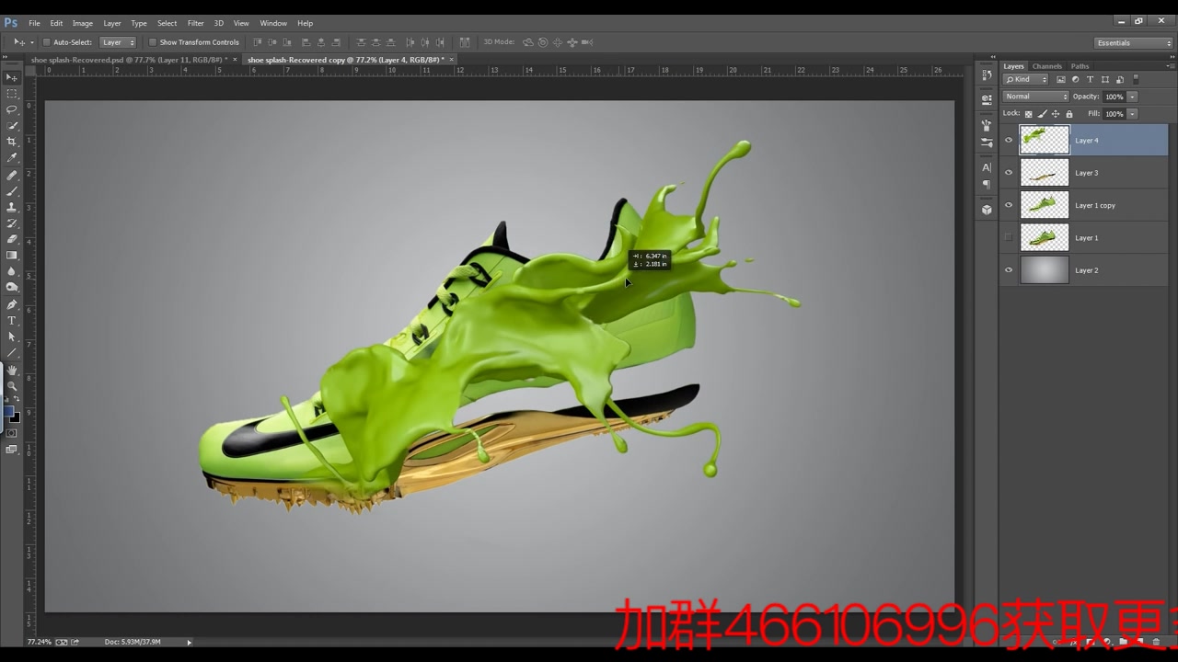Open the Fill slider dropdown arrow

click(1132, 114)
